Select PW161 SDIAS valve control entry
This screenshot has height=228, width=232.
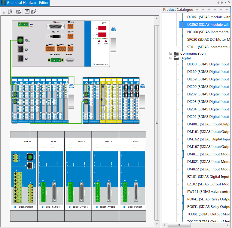point(208,192)
